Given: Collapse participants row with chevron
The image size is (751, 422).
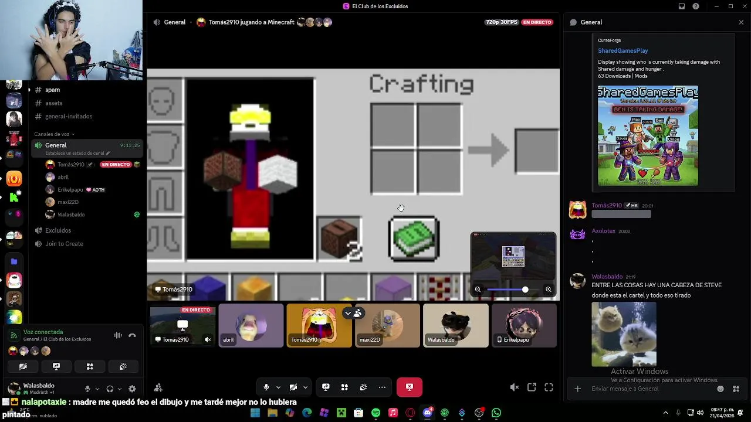Looking at the screenshot, I should click(348, 314).
